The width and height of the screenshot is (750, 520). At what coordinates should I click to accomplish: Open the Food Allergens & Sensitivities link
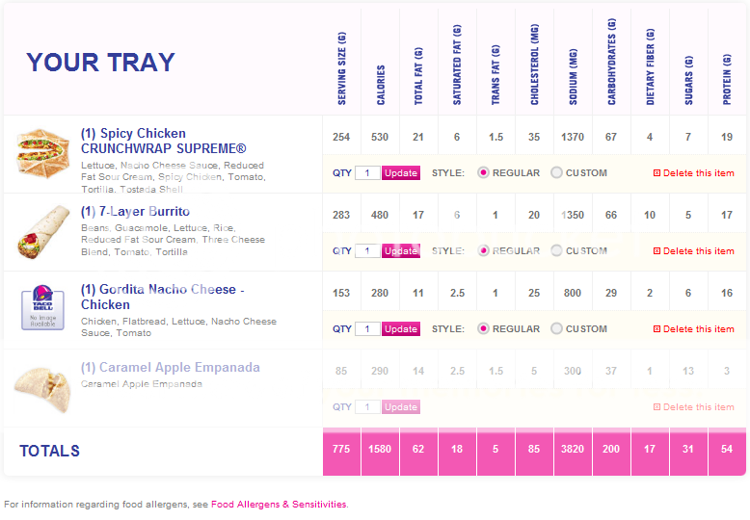pyautogui.click(x=279, y=504)
